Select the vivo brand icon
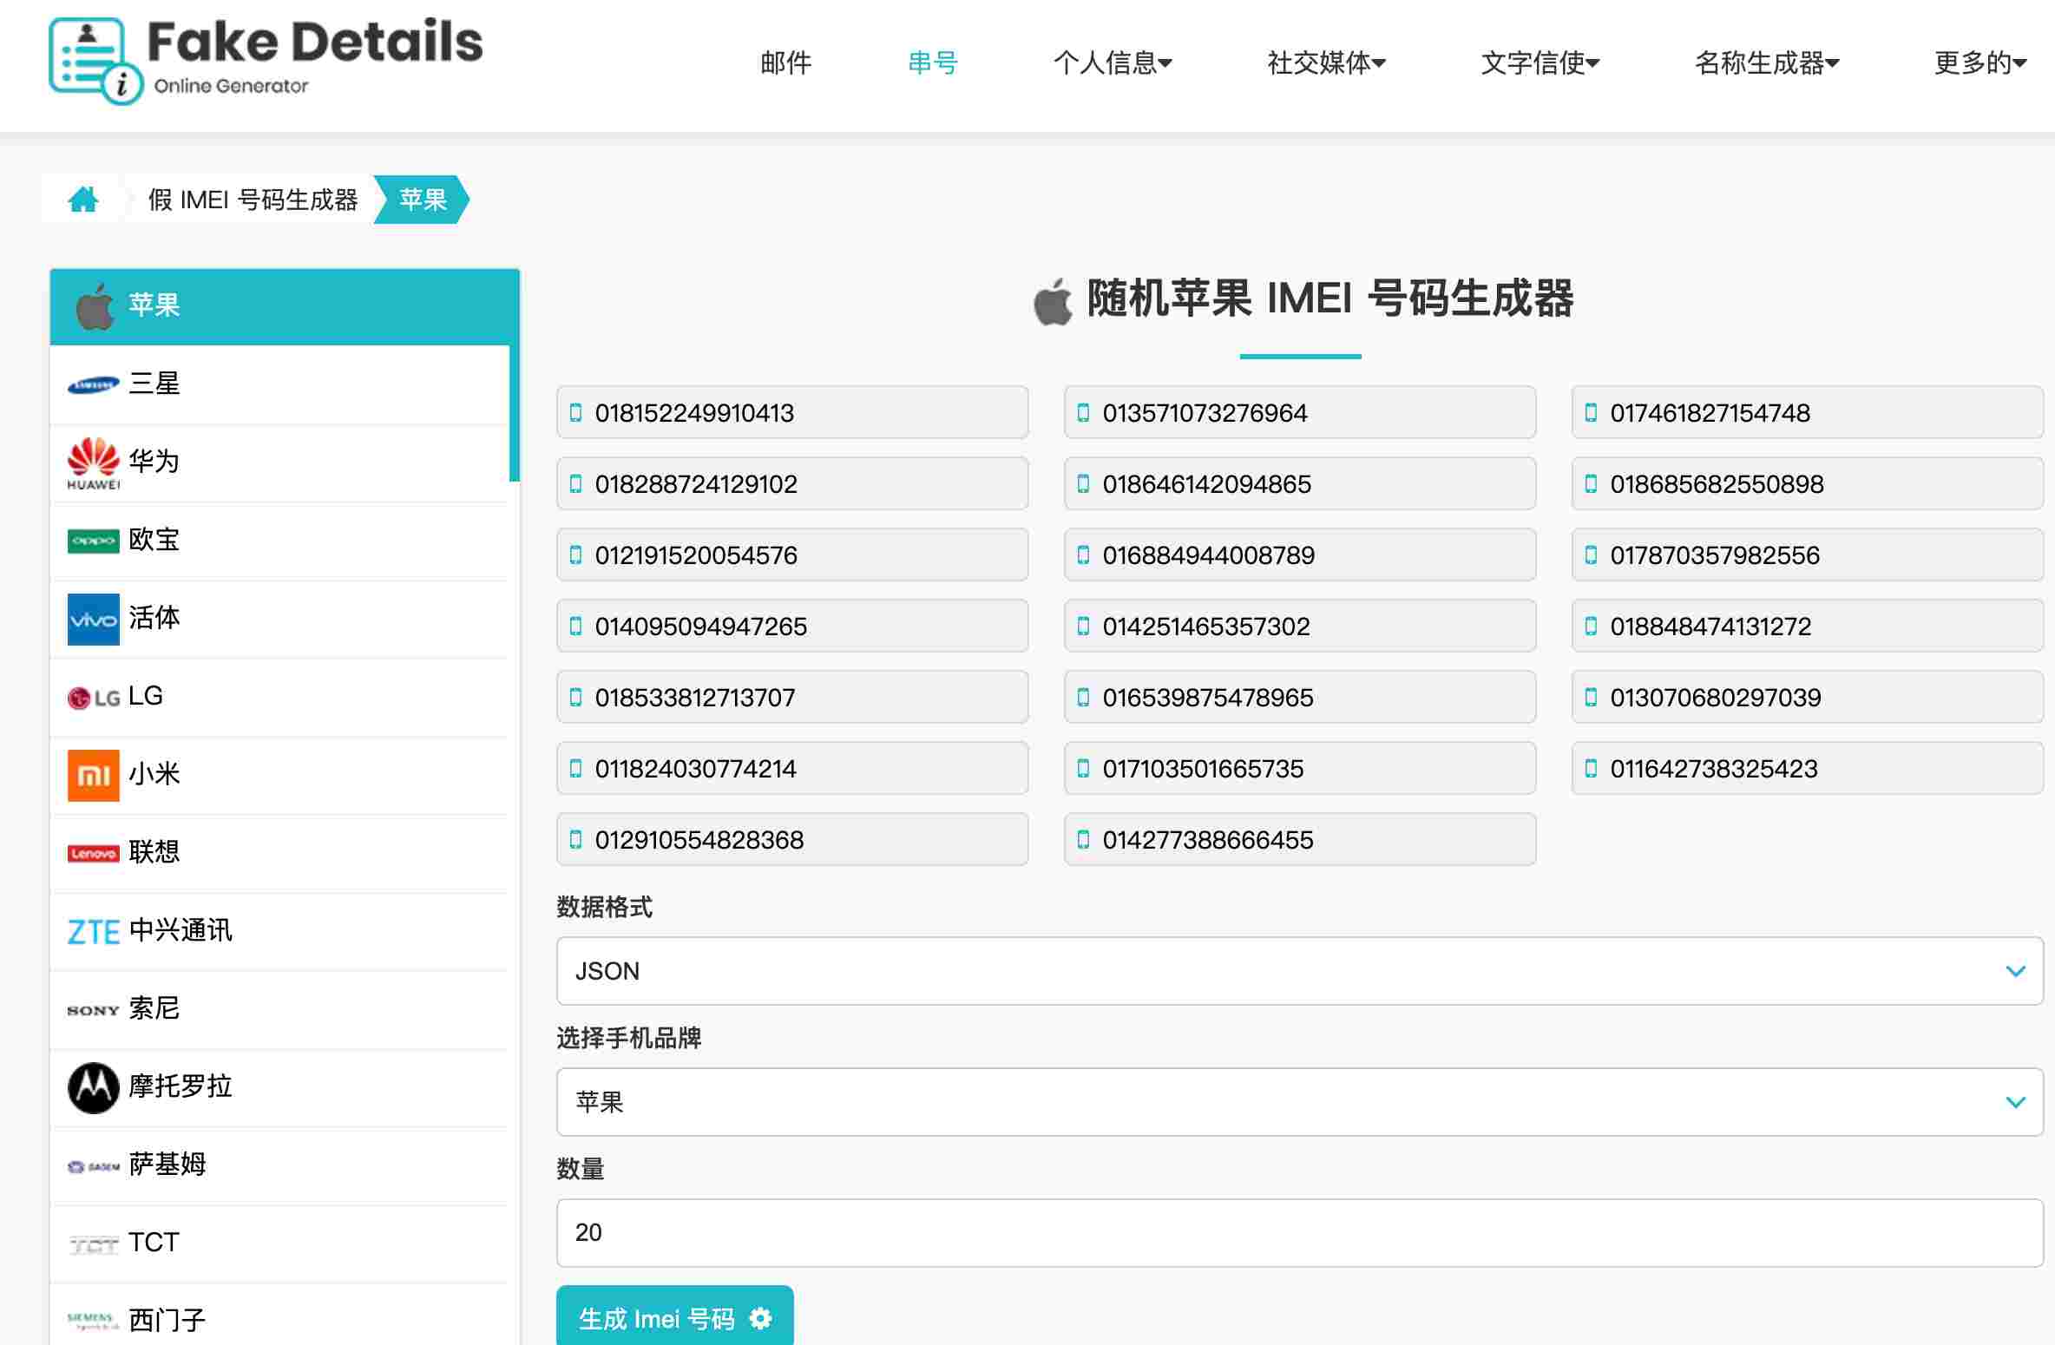2055x1345 pixels. coord(93,619)
